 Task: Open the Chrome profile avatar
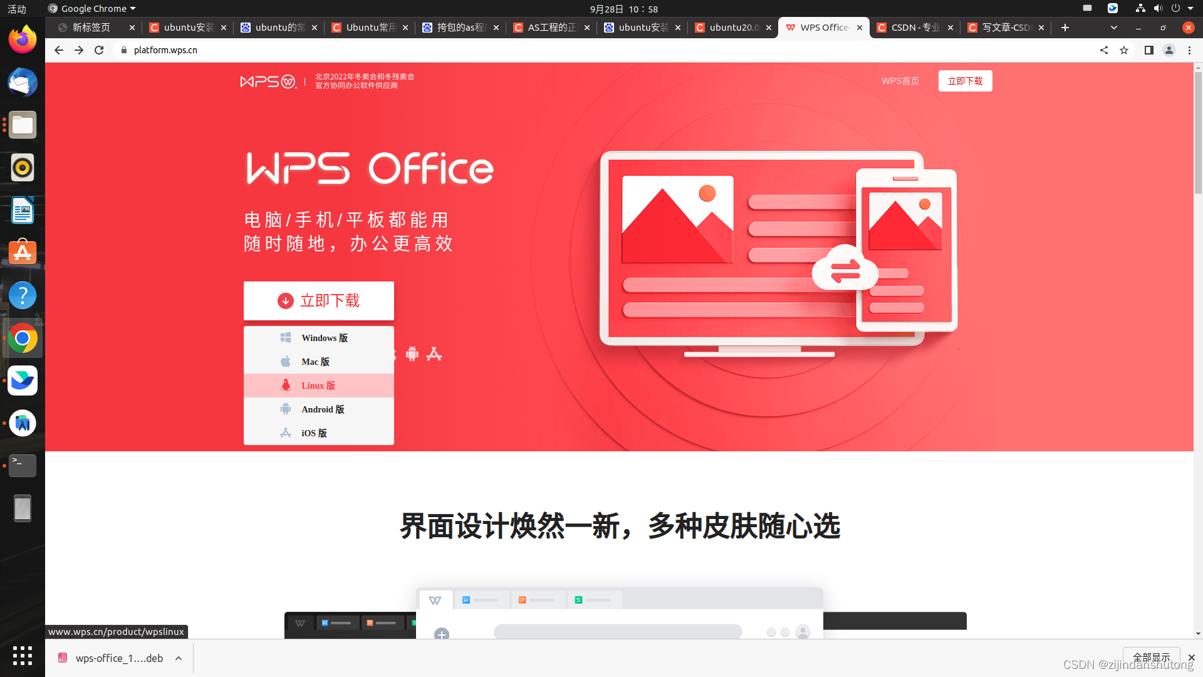pyautogui.click(x=1169, y=50)
